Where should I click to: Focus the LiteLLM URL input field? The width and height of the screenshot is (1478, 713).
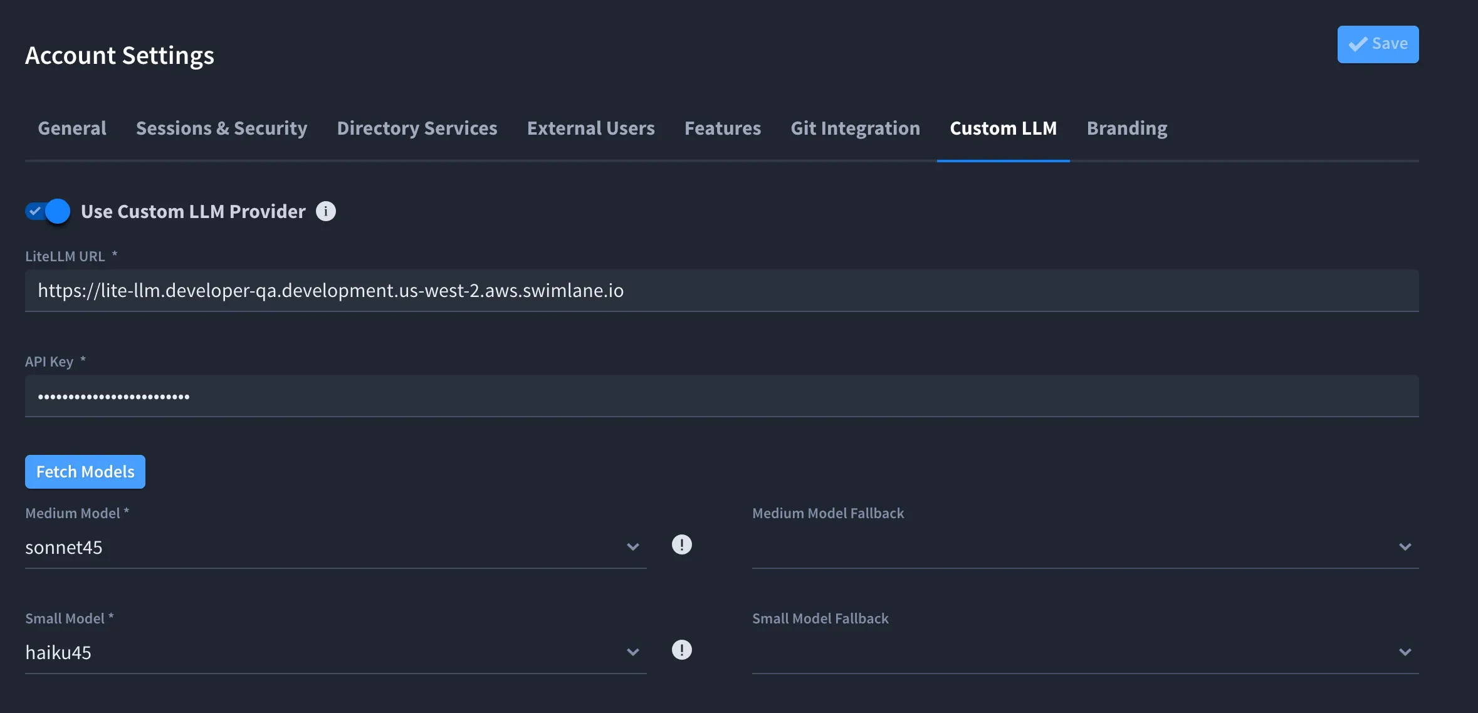pos(721,291)
